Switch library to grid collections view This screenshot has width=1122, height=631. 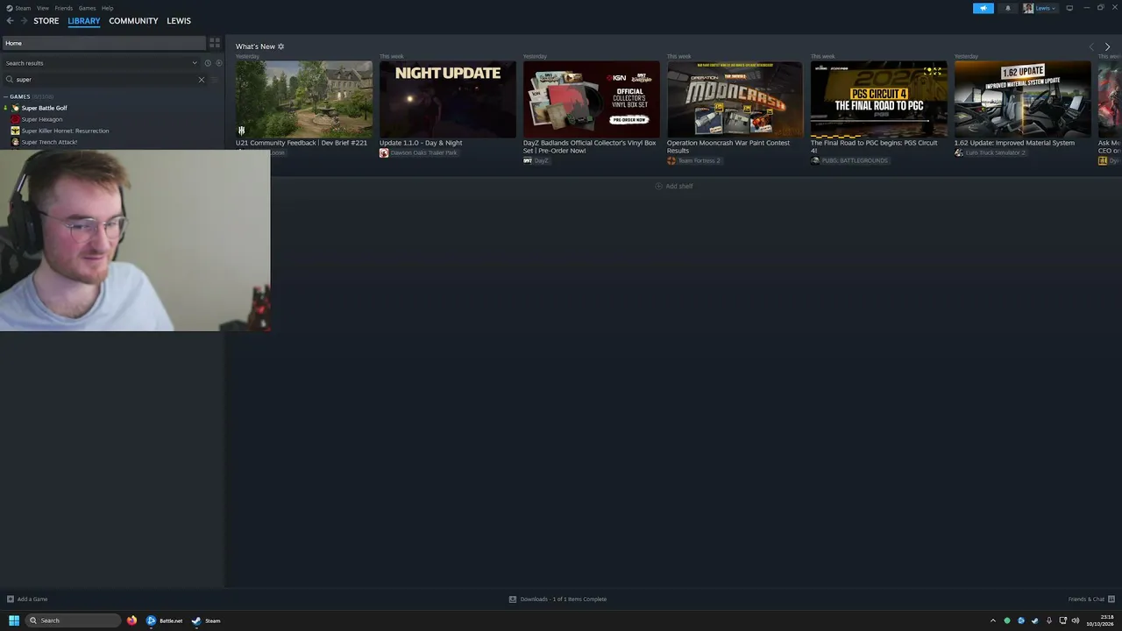point(215,43)
